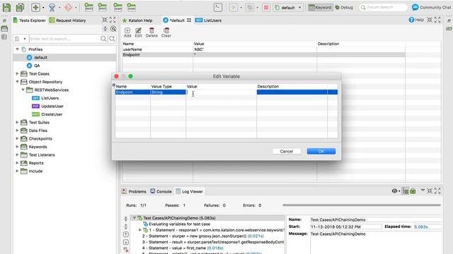This screenshot has width=453, height=254.
Task: Collapse the RESTWebServices folder
Action: tap(23, 90)
